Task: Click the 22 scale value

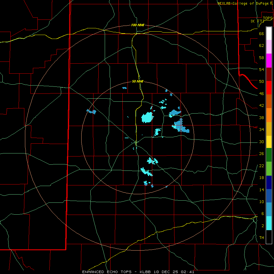Action: coord(262,166)
